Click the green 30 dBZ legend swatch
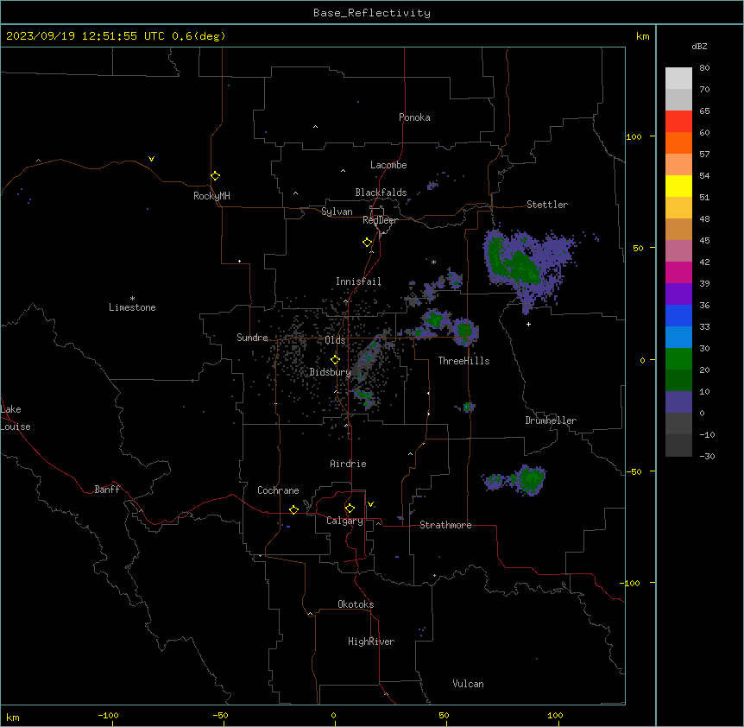 (x=678, y=359)
